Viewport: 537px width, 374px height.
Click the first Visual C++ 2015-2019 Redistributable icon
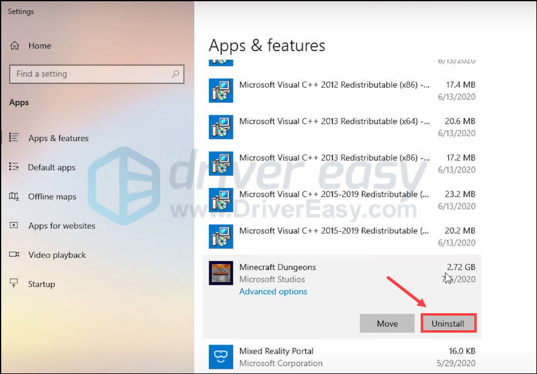point(220,199)
